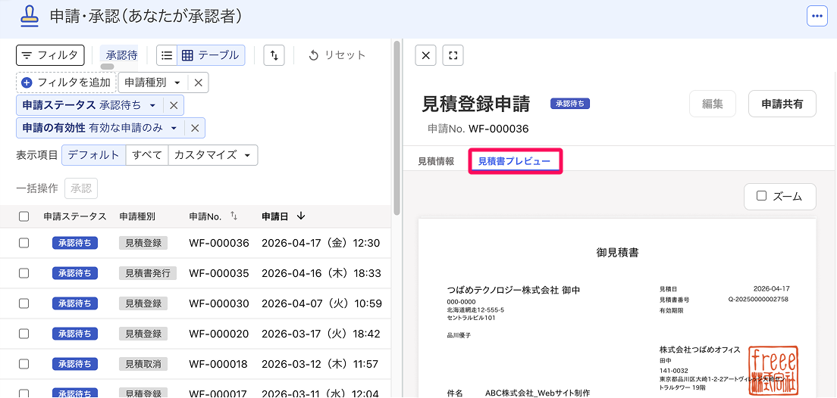Check the WF-000020 row checkbox

[24, 334]
